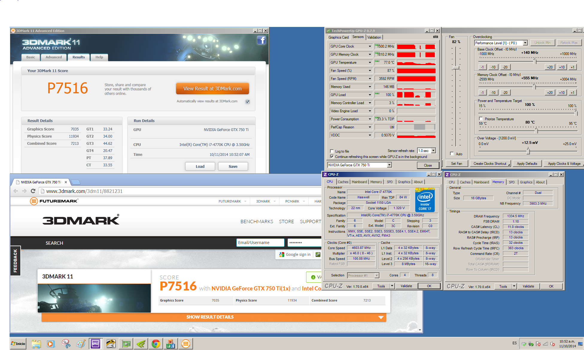The height and width of the screenshot is (350, 584).
Task: Show desktop via tray monitor icon
Action: click(580, 344)
